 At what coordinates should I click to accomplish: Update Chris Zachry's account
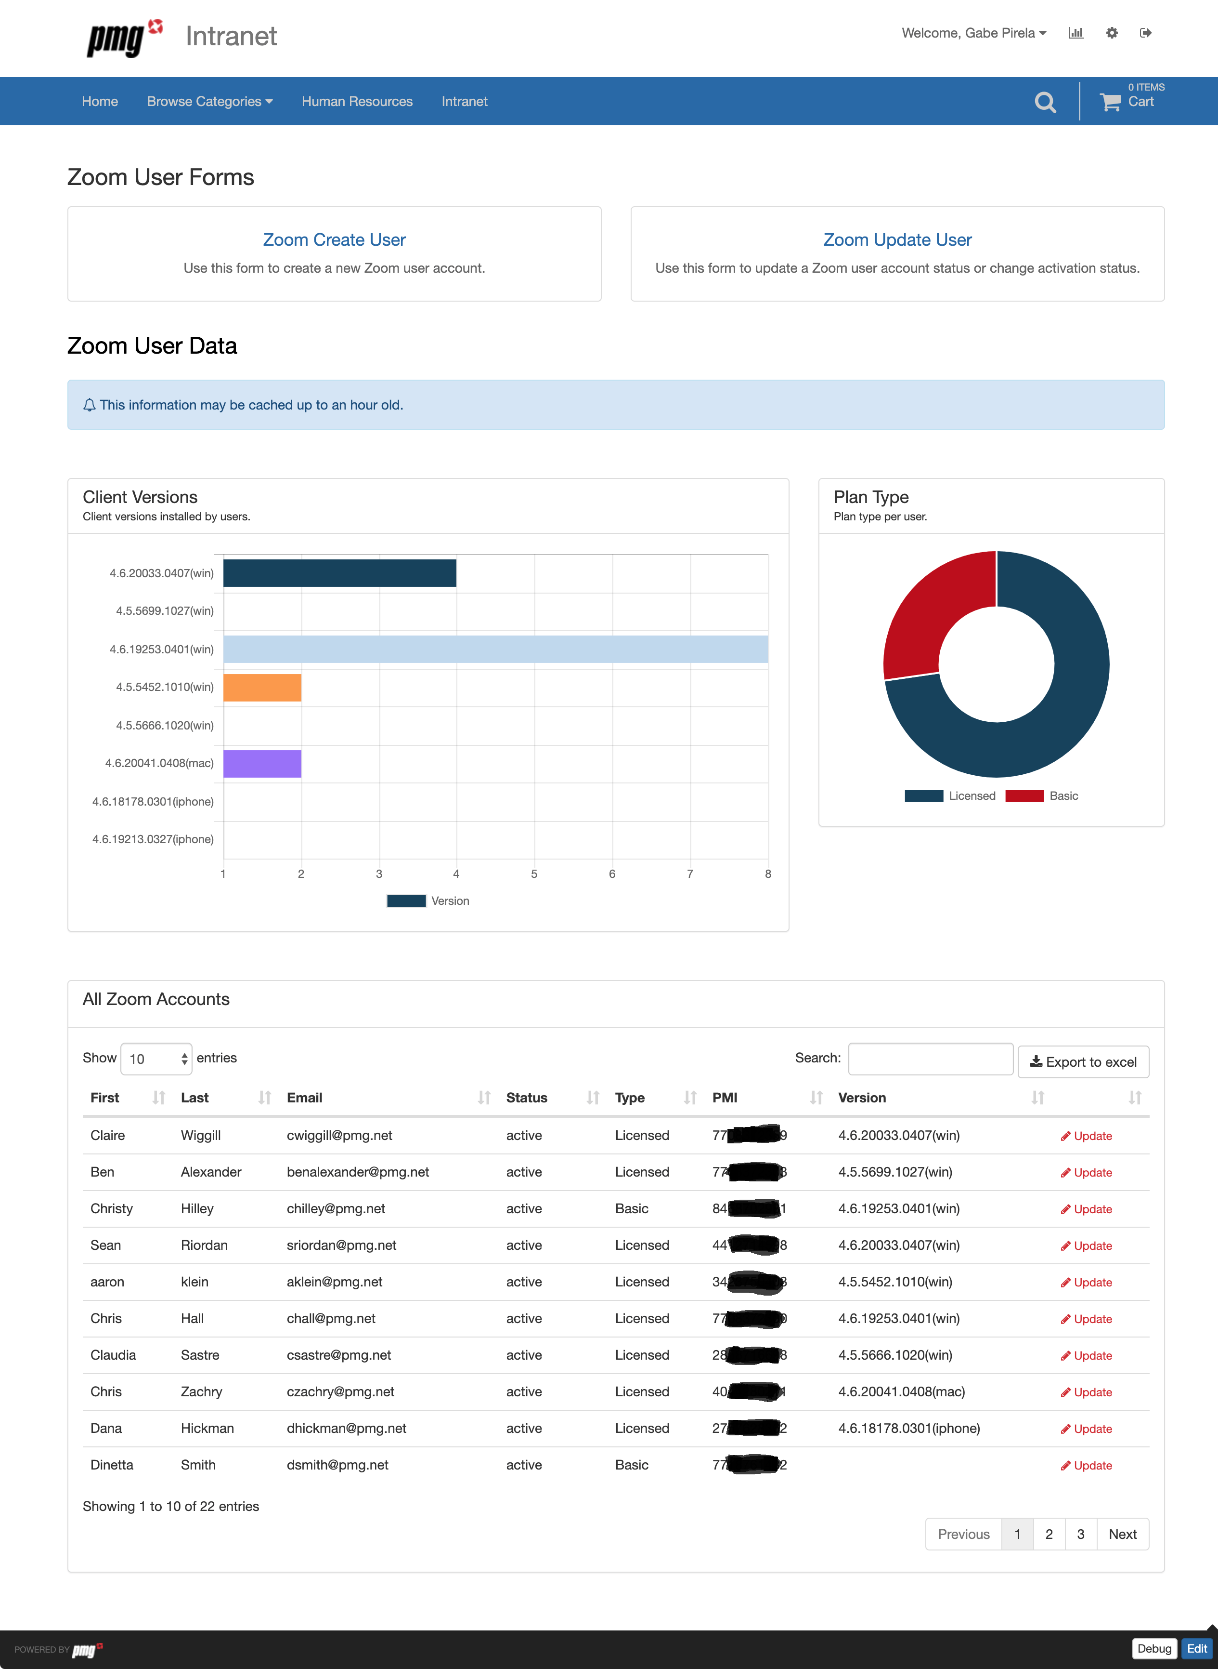(1086, 1392)
